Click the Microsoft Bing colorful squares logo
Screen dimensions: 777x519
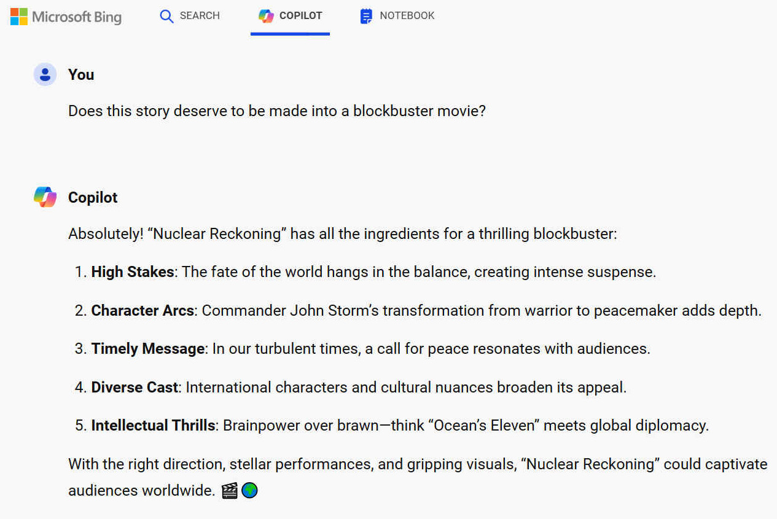[19, 17]
